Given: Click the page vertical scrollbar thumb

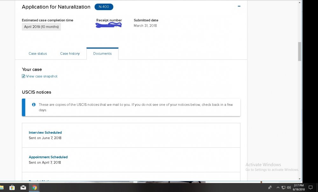Looking at the screenshot, I should [x=300, y=51].
